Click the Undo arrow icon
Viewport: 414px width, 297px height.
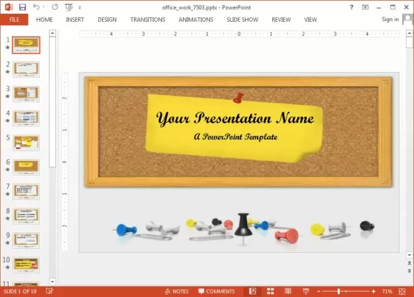(36, 7)
